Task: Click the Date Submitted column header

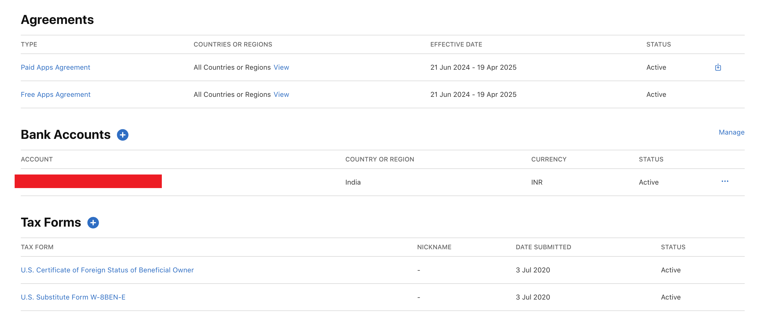Action: [543, 247]
